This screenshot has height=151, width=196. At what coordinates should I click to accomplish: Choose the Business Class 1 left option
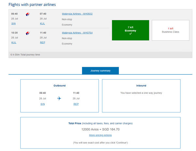click(171, 30)
